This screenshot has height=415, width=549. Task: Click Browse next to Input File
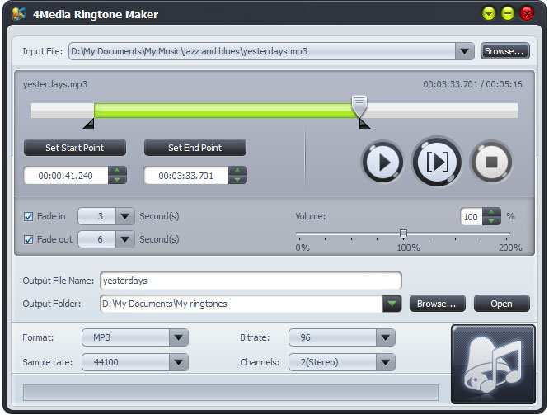[504, 51]
